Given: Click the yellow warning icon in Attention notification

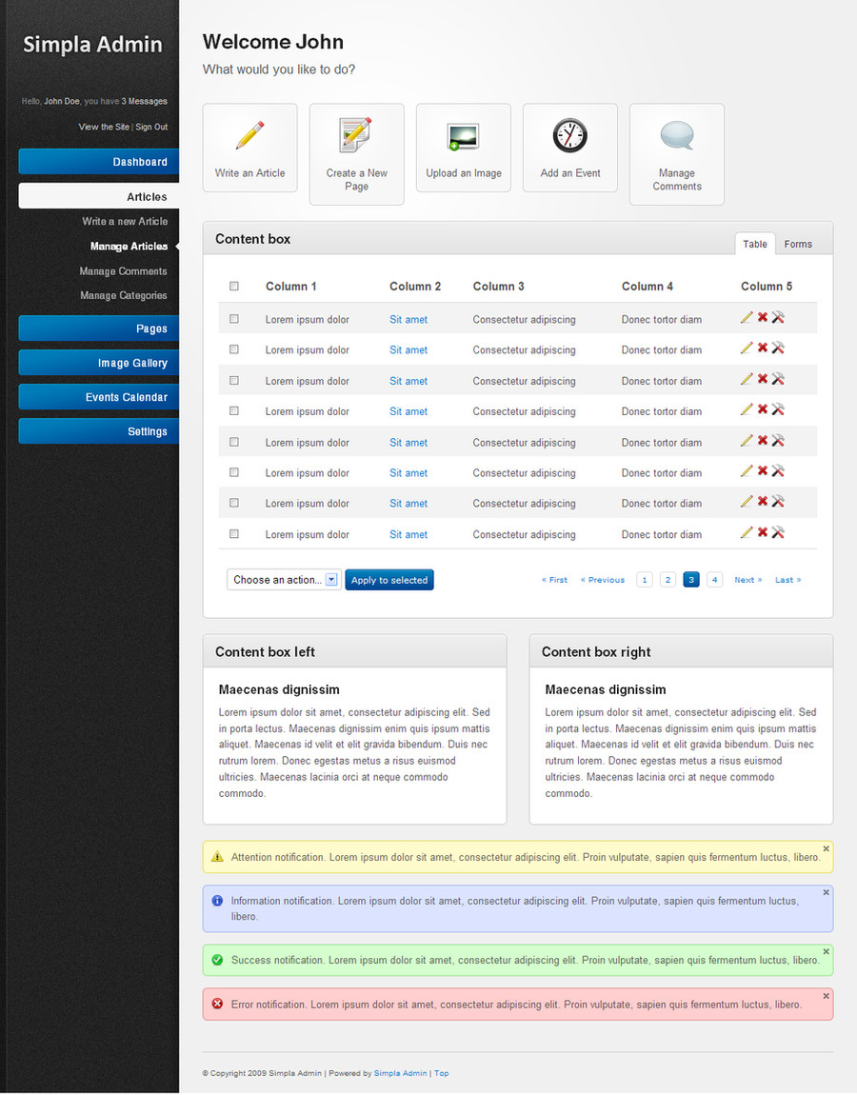Looking at the screenshot, I should [217, 856].
